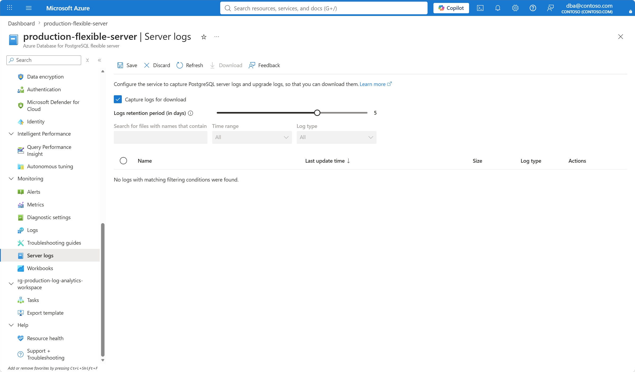
Task: Collapse the Monitoring section
Action: click(11, 179)
